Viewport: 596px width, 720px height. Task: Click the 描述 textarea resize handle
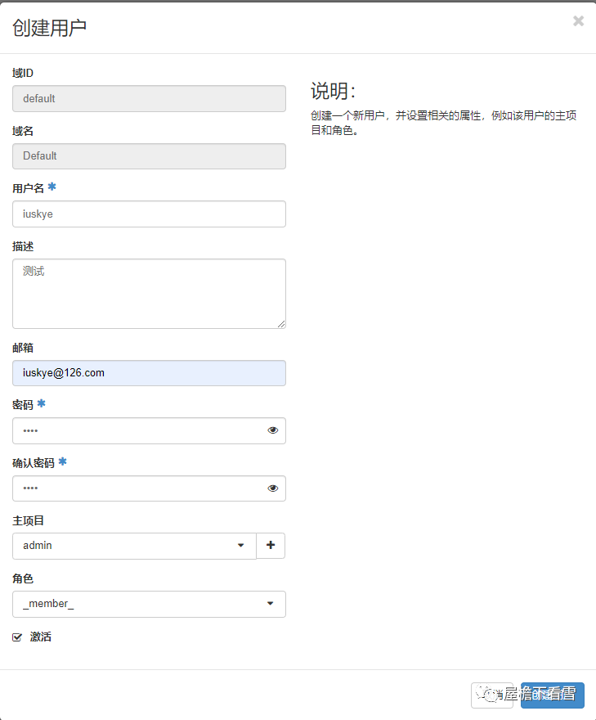(x=281, y=324)
